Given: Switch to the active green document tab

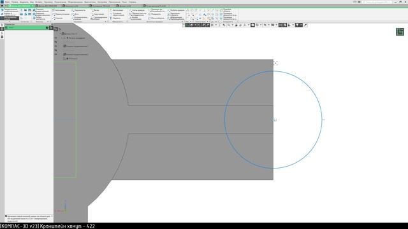Looking at the screenshot, I should pos(21,6).
